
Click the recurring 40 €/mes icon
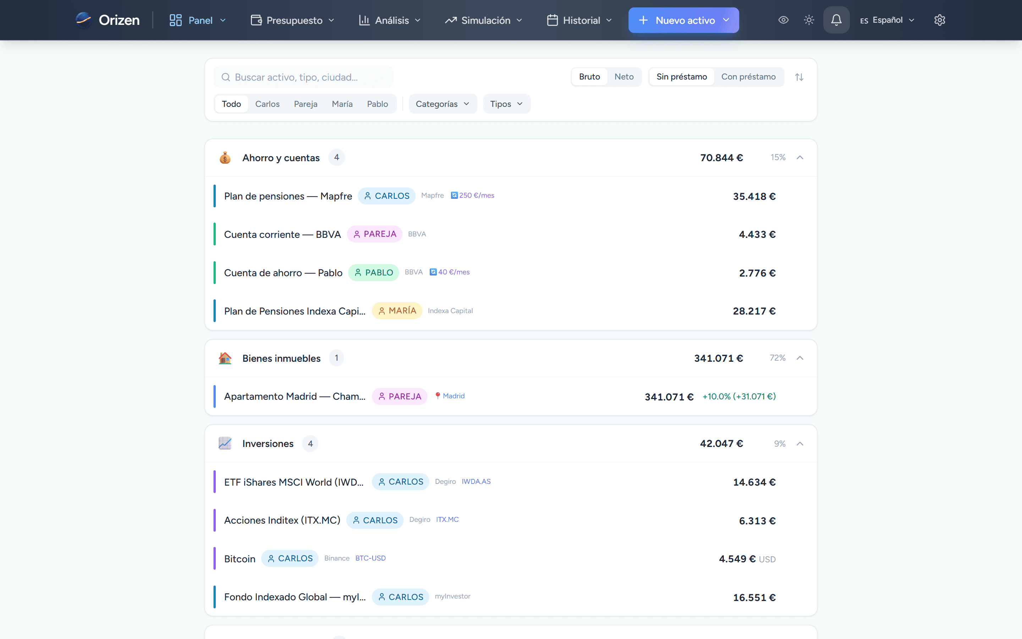point(433,272)
